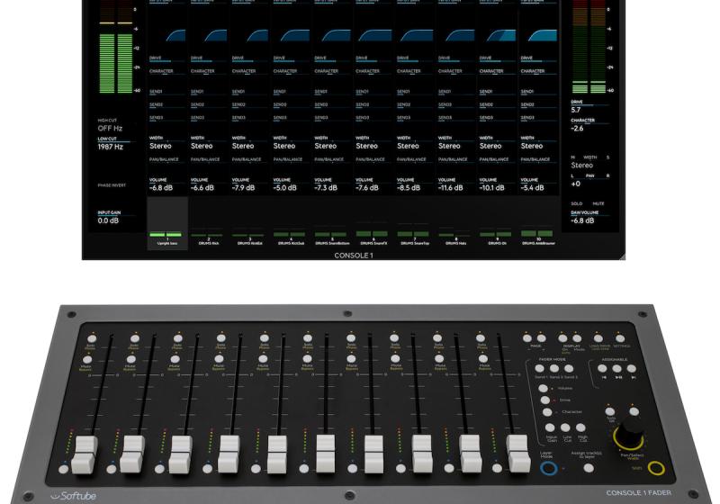Select the Input Gain fader mode button
Viewport: 720px width, 504px height.
[550, 428]
